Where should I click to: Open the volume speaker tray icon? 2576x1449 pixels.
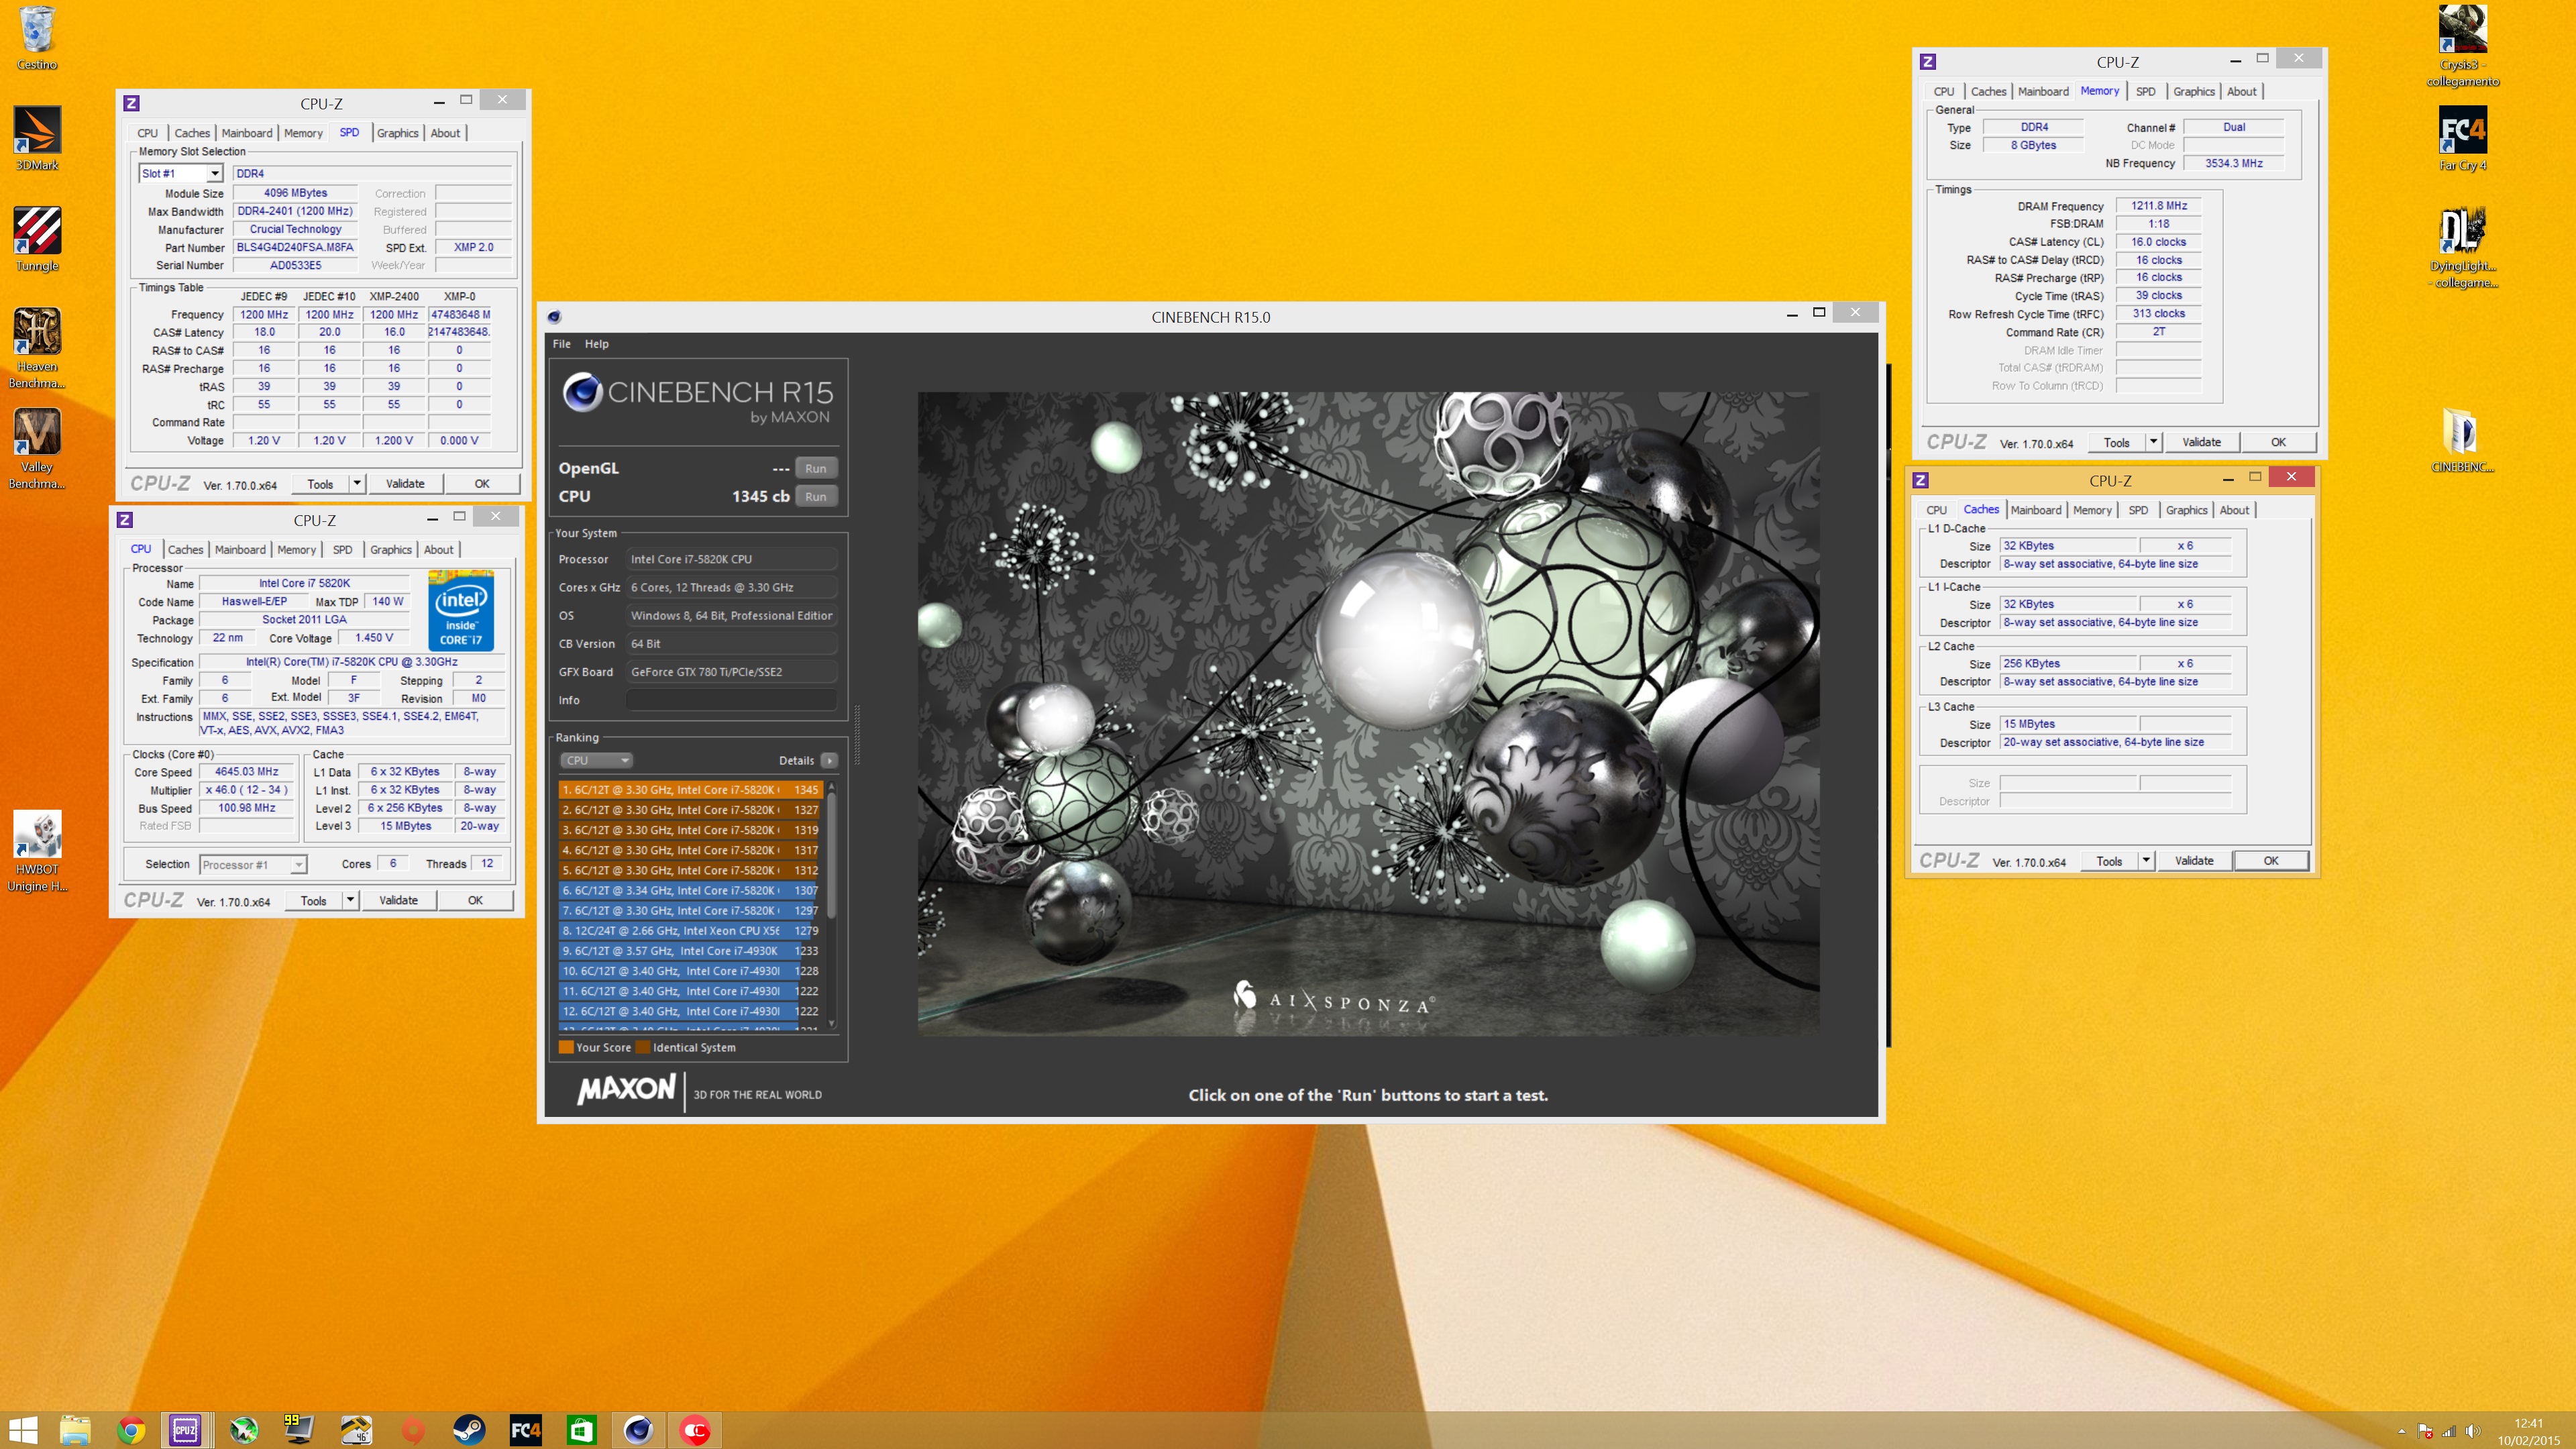click(2473, 1431)
